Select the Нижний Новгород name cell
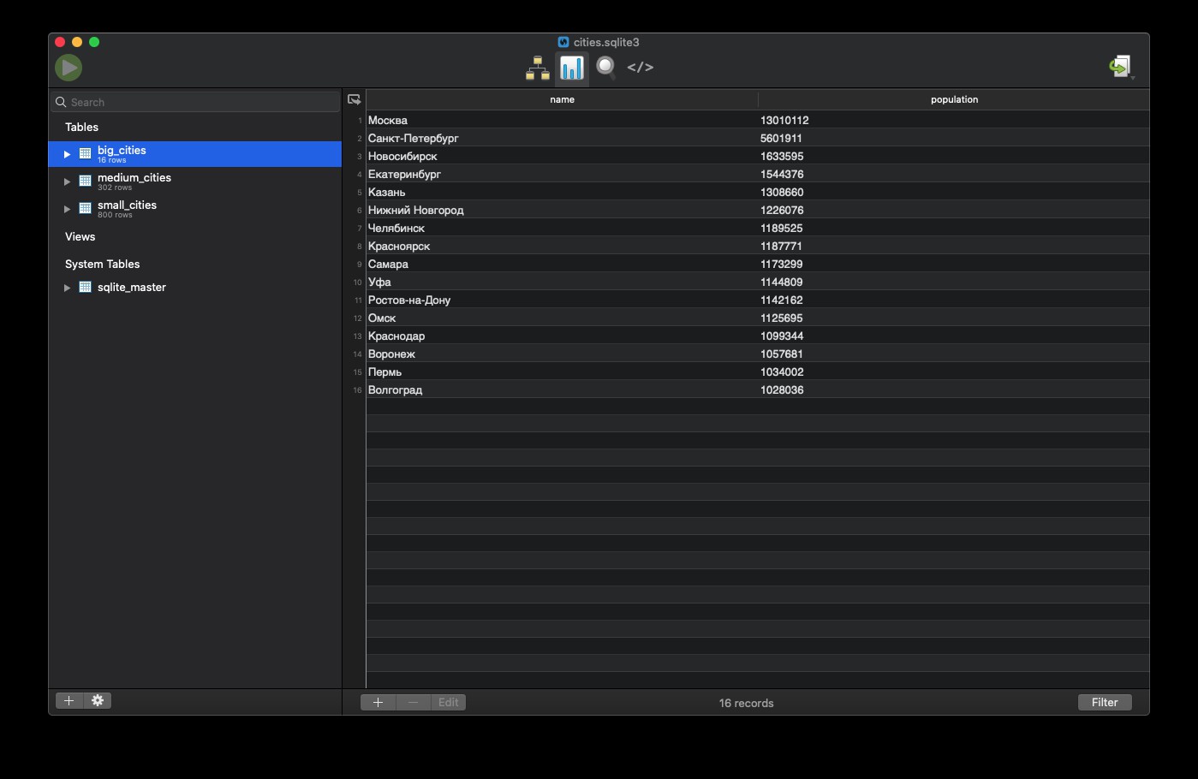Viewport: 1198px width, 779px height. click(x=562, y=210)
